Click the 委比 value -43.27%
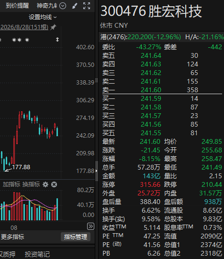The image size is (224, 259). click(x=148, y=47)
